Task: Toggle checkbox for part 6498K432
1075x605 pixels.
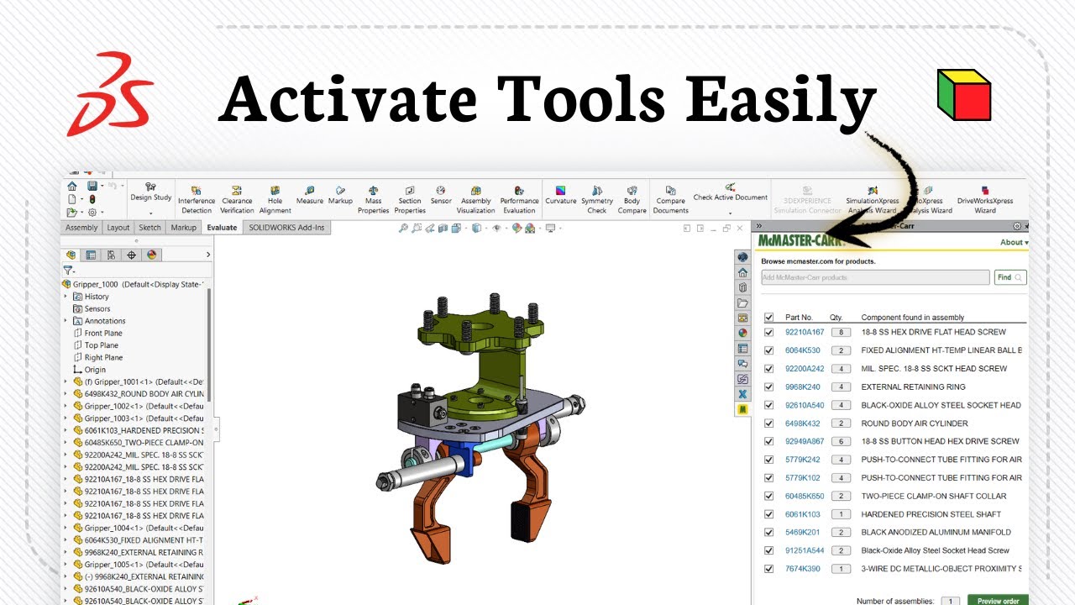Action: (x=768, y=423)
